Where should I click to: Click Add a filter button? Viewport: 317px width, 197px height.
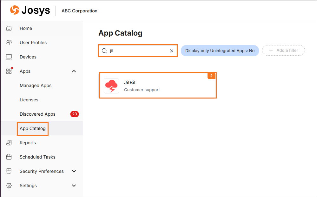click(283, 51)
